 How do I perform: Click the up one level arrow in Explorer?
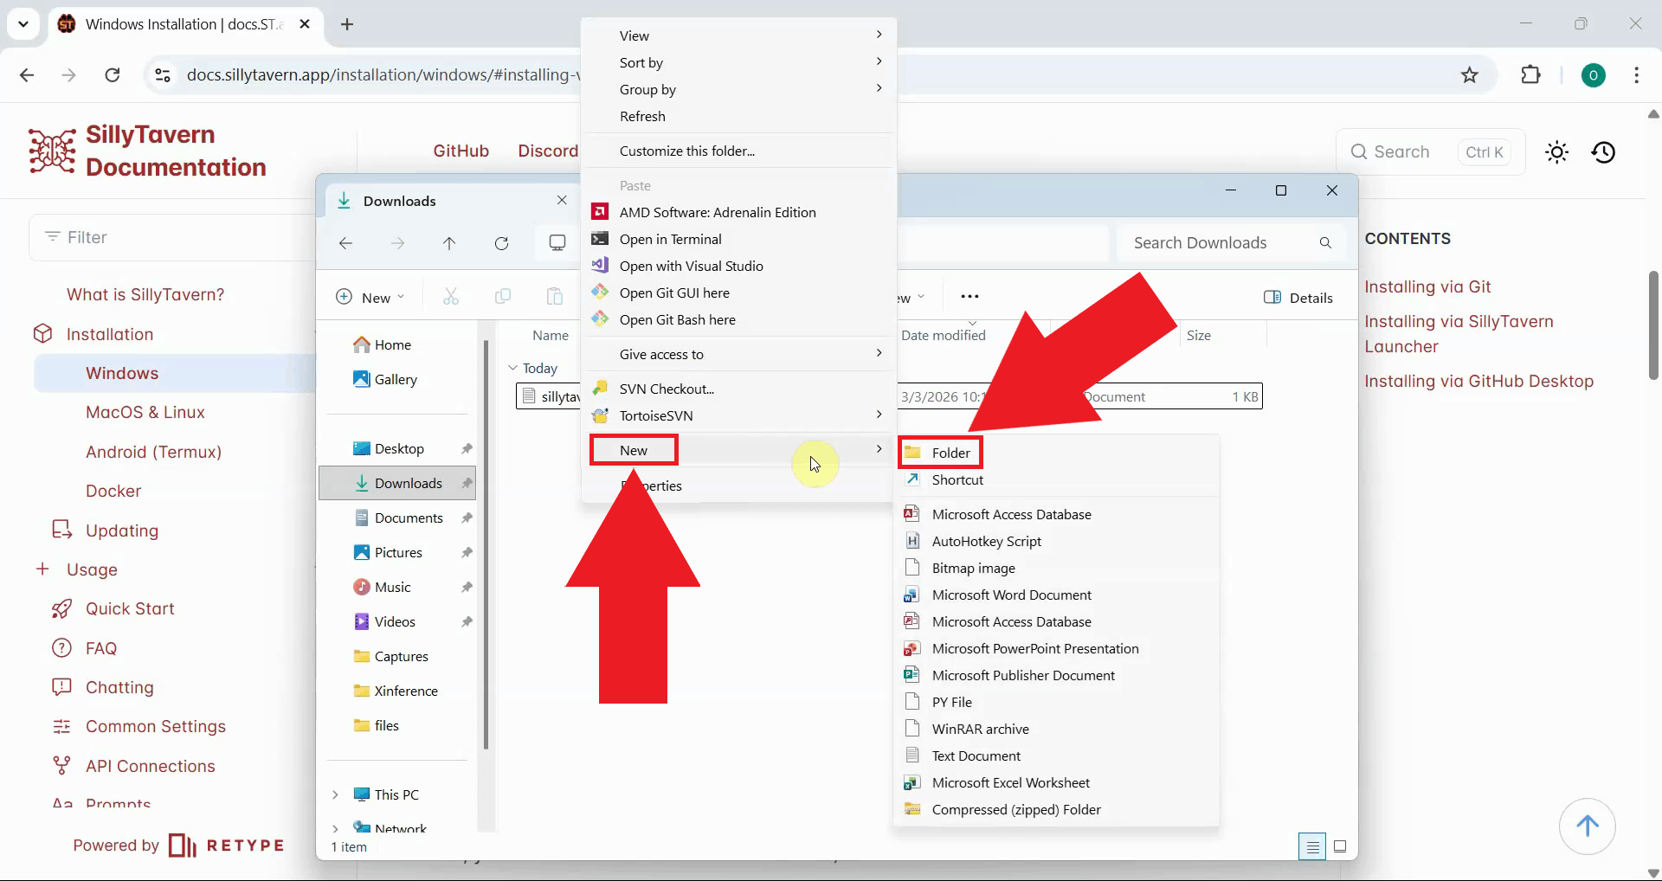[x=449, y=243]
